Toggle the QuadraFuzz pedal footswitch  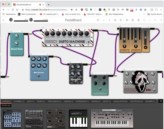click(76, 82)
